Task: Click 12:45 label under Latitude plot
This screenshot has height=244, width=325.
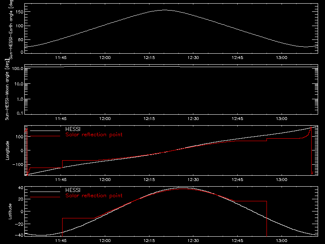Action: pyautogui.click(x=237, y=241)
